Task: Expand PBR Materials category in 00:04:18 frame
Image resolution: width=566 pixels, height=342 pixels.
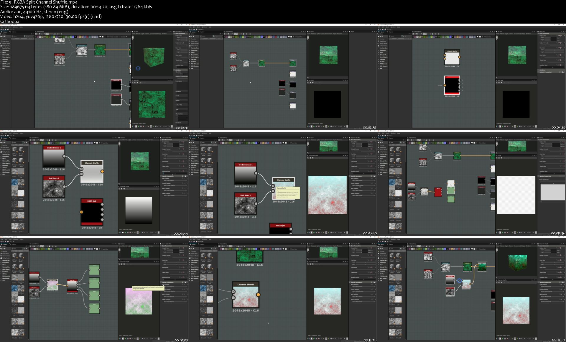Action: pos(384,64)
